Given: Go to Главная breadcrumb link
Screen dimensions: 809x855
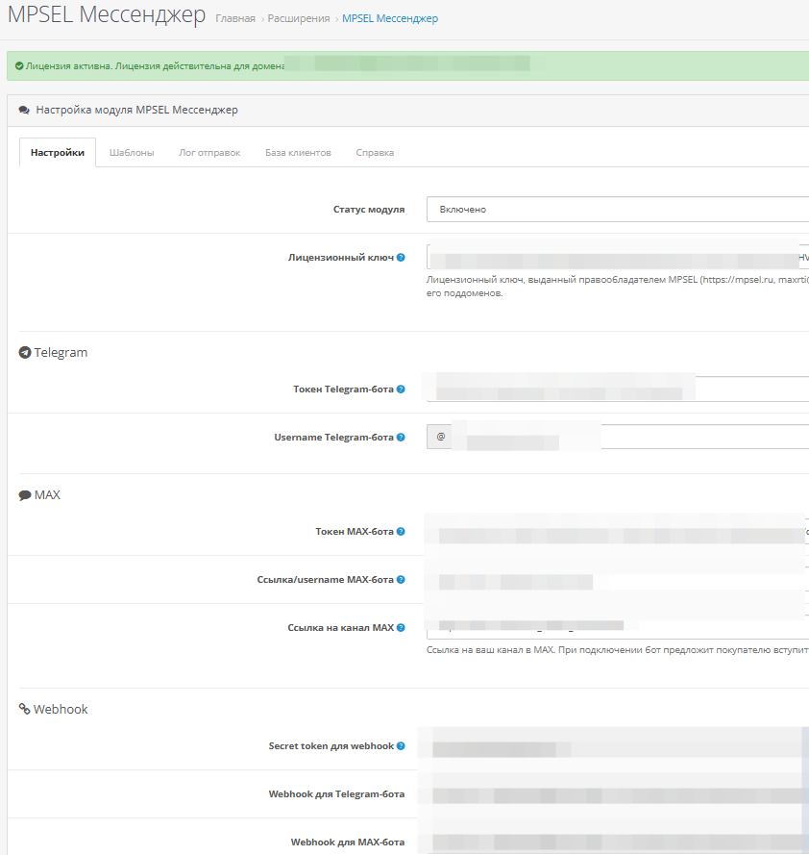Looking at the screenshot, I should (x=235, y=18).
